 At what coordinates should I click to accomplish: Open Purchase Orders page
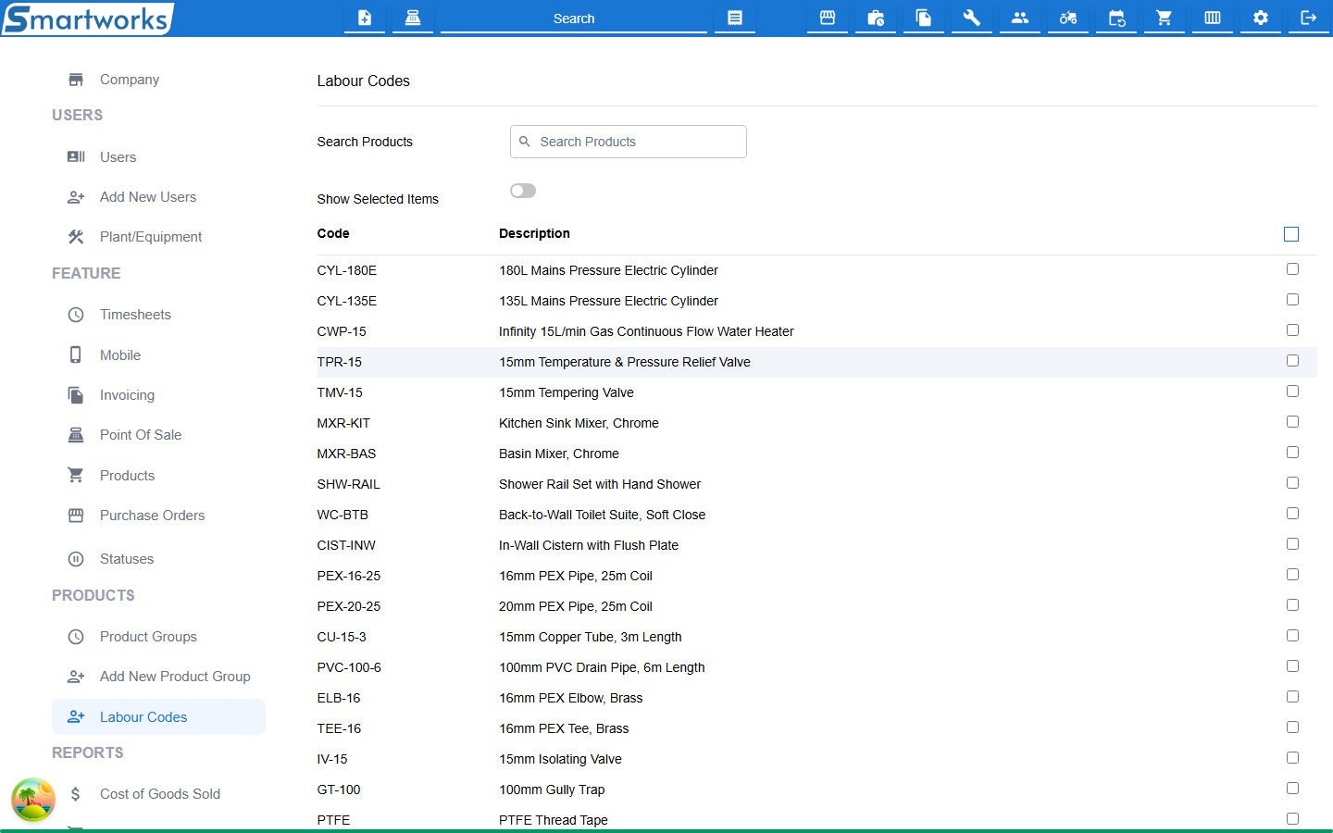coord(158,516)
